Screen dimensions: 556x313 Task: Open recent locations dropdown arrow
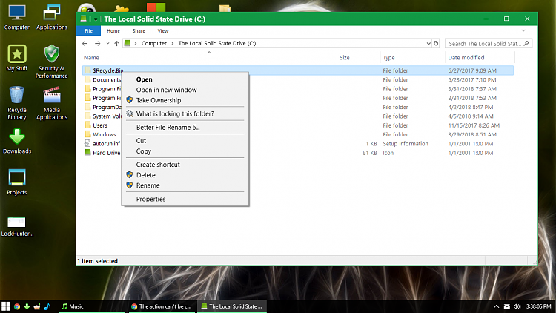[107, 43]
